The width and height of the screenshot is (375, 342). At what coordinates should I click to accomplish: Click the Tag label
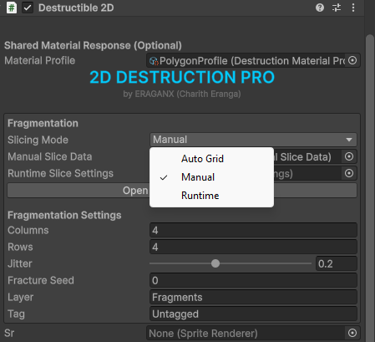click(16, 314)
